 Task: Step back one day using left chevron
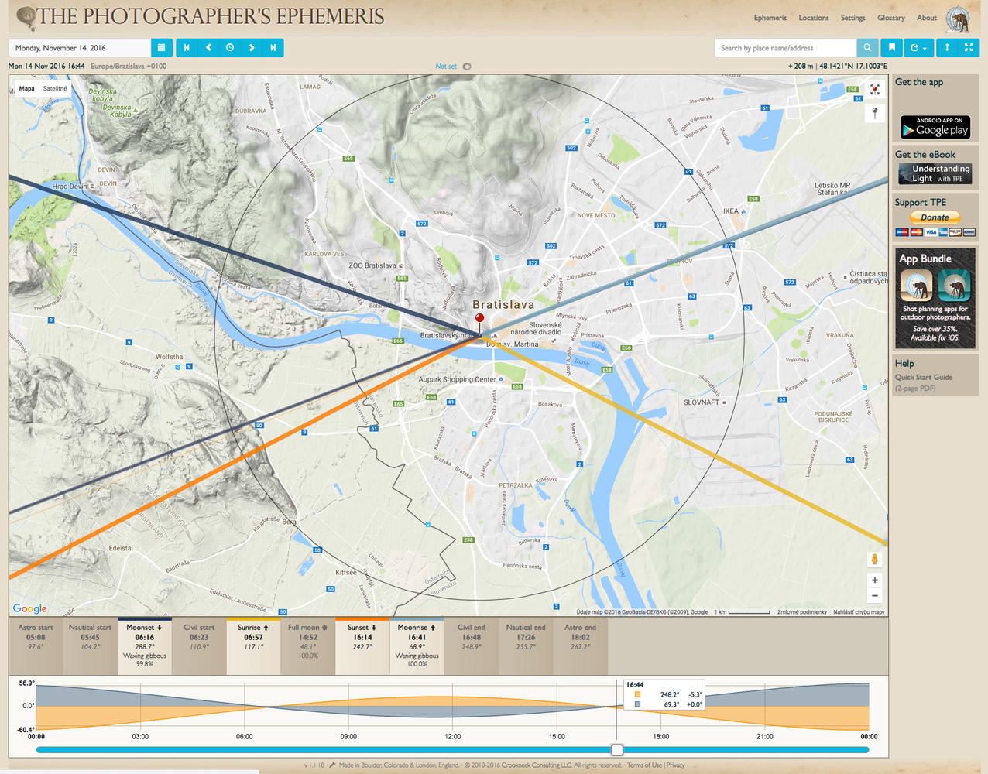[x=208, y=48]
